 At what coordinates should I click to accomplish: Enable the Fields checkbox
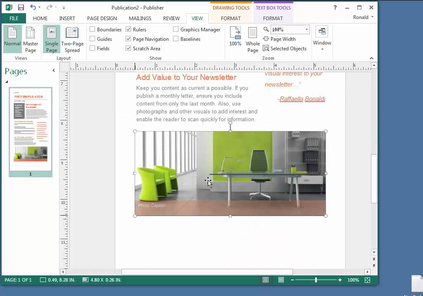pyautogui.click(x=93, y=48)
